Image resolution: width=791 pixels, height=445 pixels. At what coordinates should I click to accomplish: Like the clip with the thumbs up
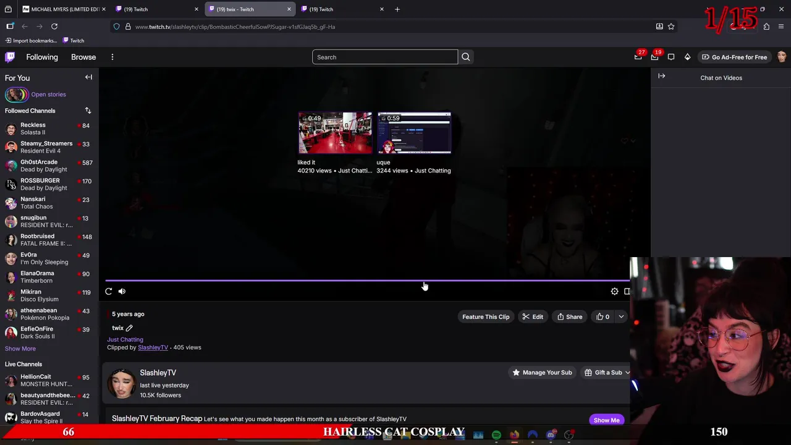pos(603,316)
